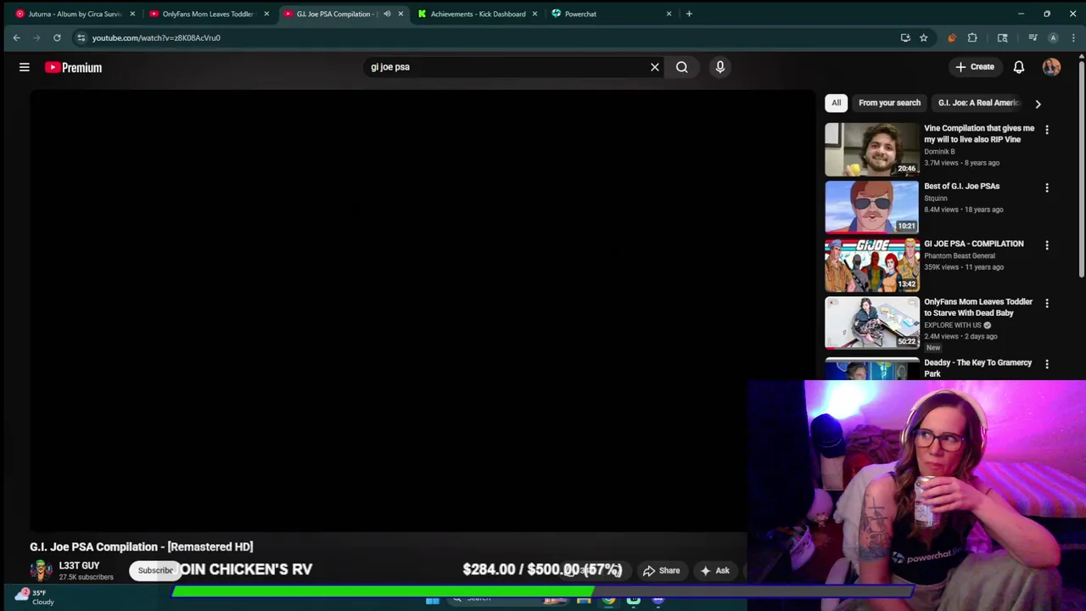Viewport: 1086px width, 611px height.
Task: Open the Create menu
Action: (x=974, y=67)
